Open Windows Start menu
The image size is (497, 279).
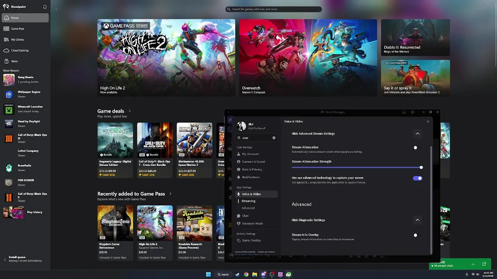coord(209,274)
